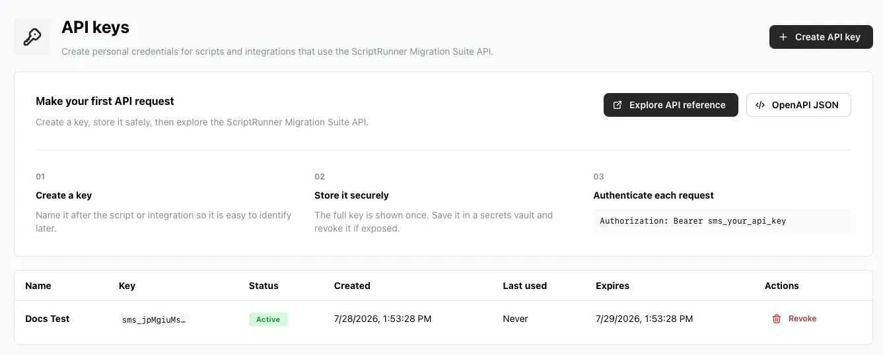
Task: Click the Authorization Bearer code snippet
Action: click(722, 221)
